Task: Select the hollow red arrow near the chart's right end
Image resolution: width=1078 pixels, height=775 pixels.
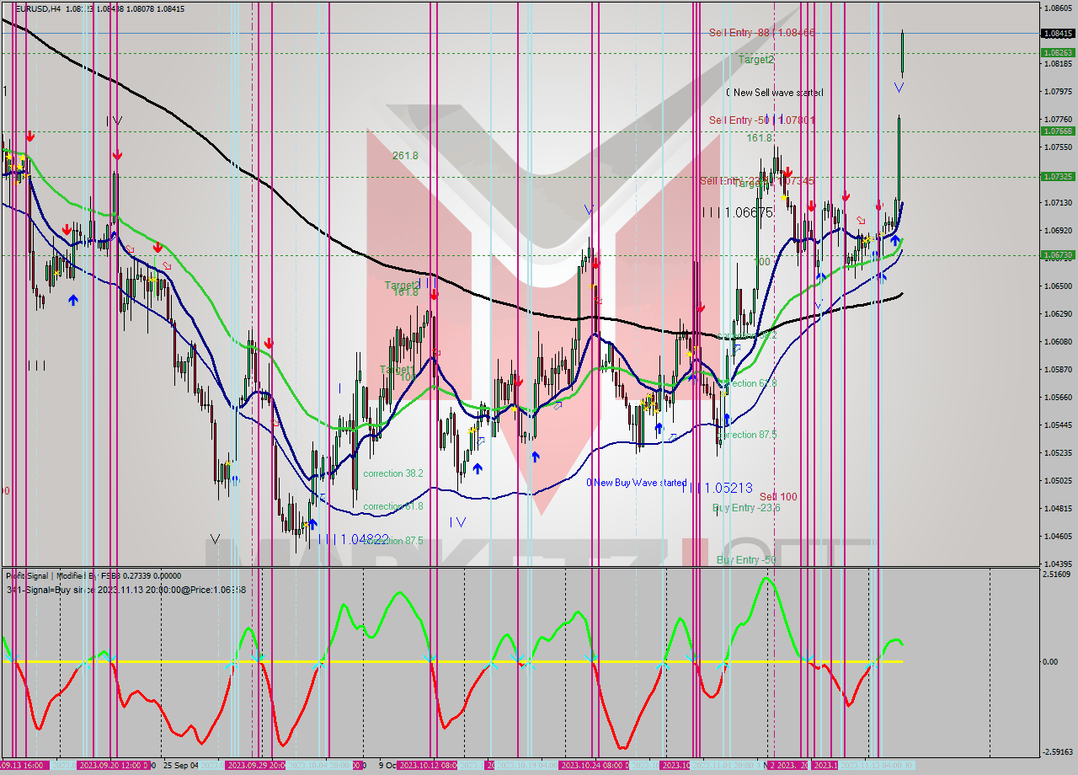Action: click(860, 221)
